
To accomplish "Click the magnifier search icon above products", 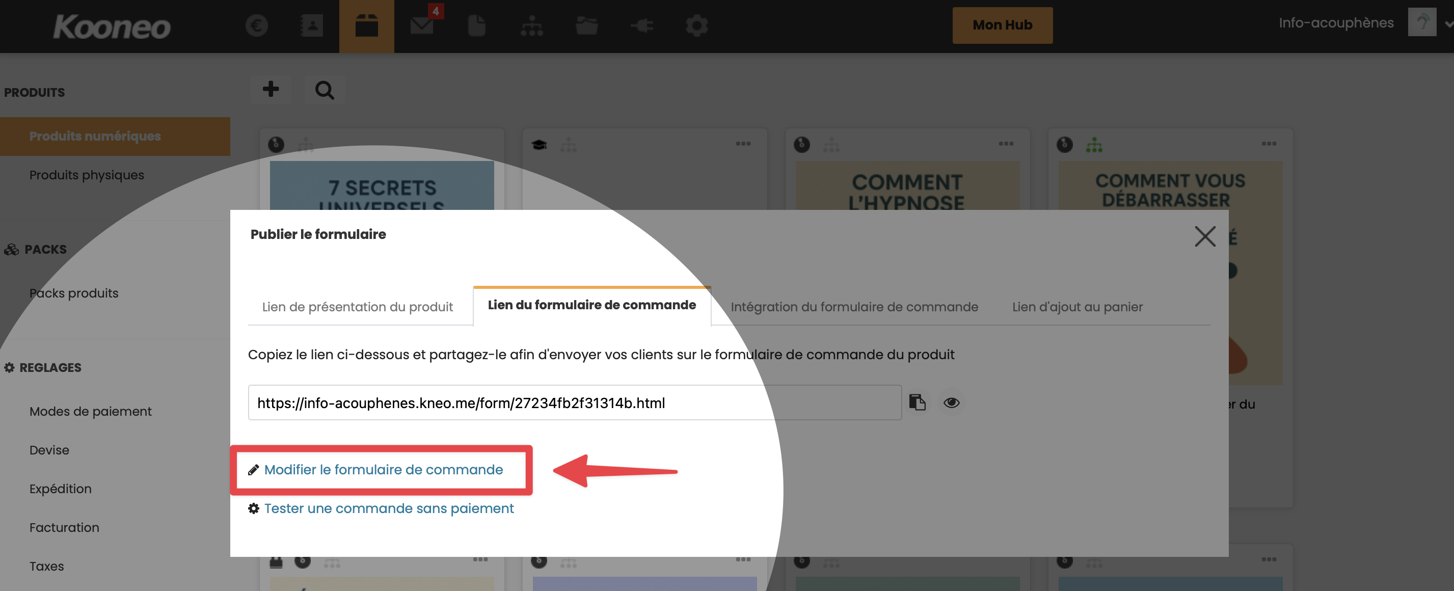I will 325,89.
